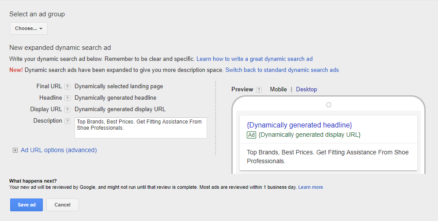Click the dynamically generated headline in preview
The image size is (438, 221).
tap(299, 125)
